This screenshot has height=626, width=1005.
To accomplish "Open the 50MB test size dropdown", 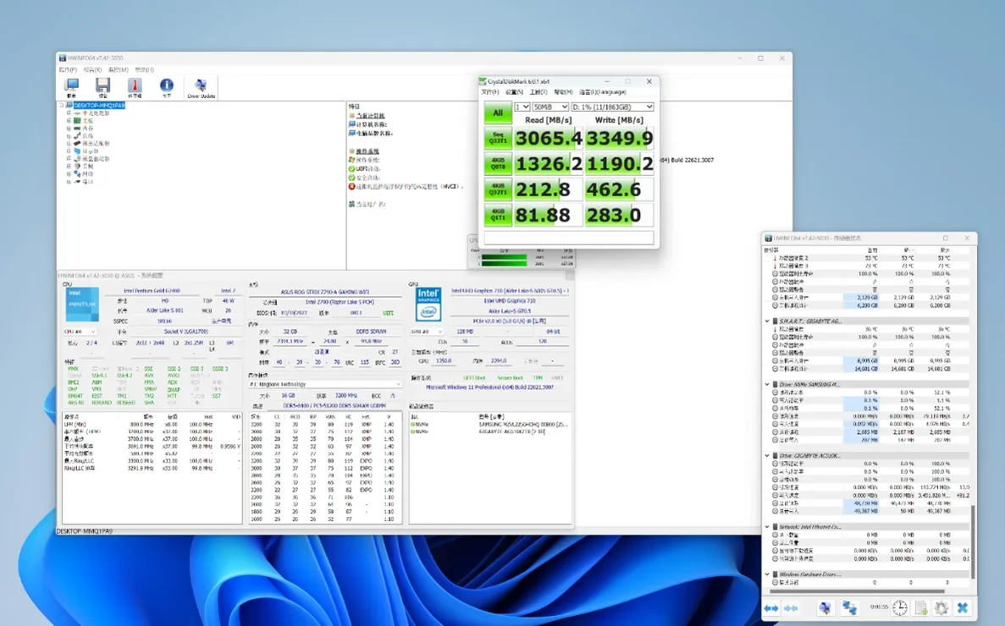I will tap(550, 107).
